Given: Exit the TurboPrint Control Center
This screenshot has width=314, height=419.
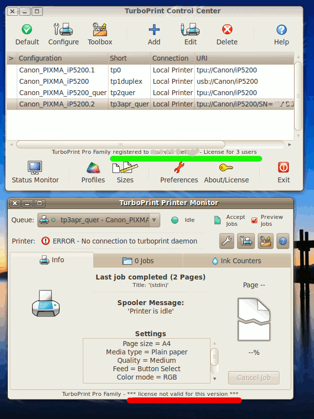Looking at the screenshot, I should coord(283,173).
